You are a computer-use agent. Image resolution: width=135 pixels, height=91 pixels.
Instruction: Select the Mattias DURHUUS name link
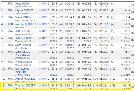(26, 24)
